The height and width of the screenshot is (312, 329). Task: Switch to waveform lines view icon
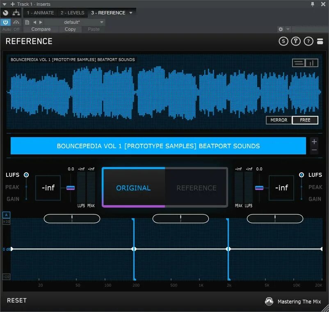coord(299,63)
